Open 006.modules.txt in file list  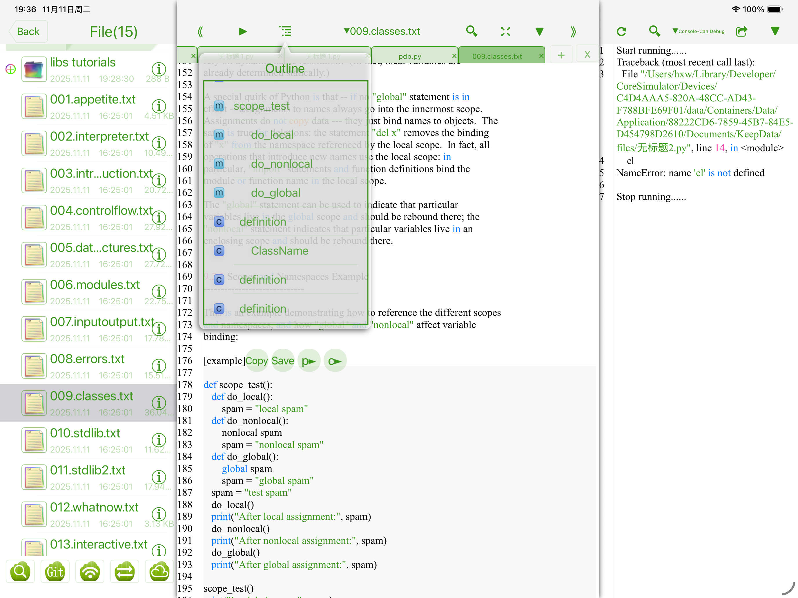coord(95,285)
